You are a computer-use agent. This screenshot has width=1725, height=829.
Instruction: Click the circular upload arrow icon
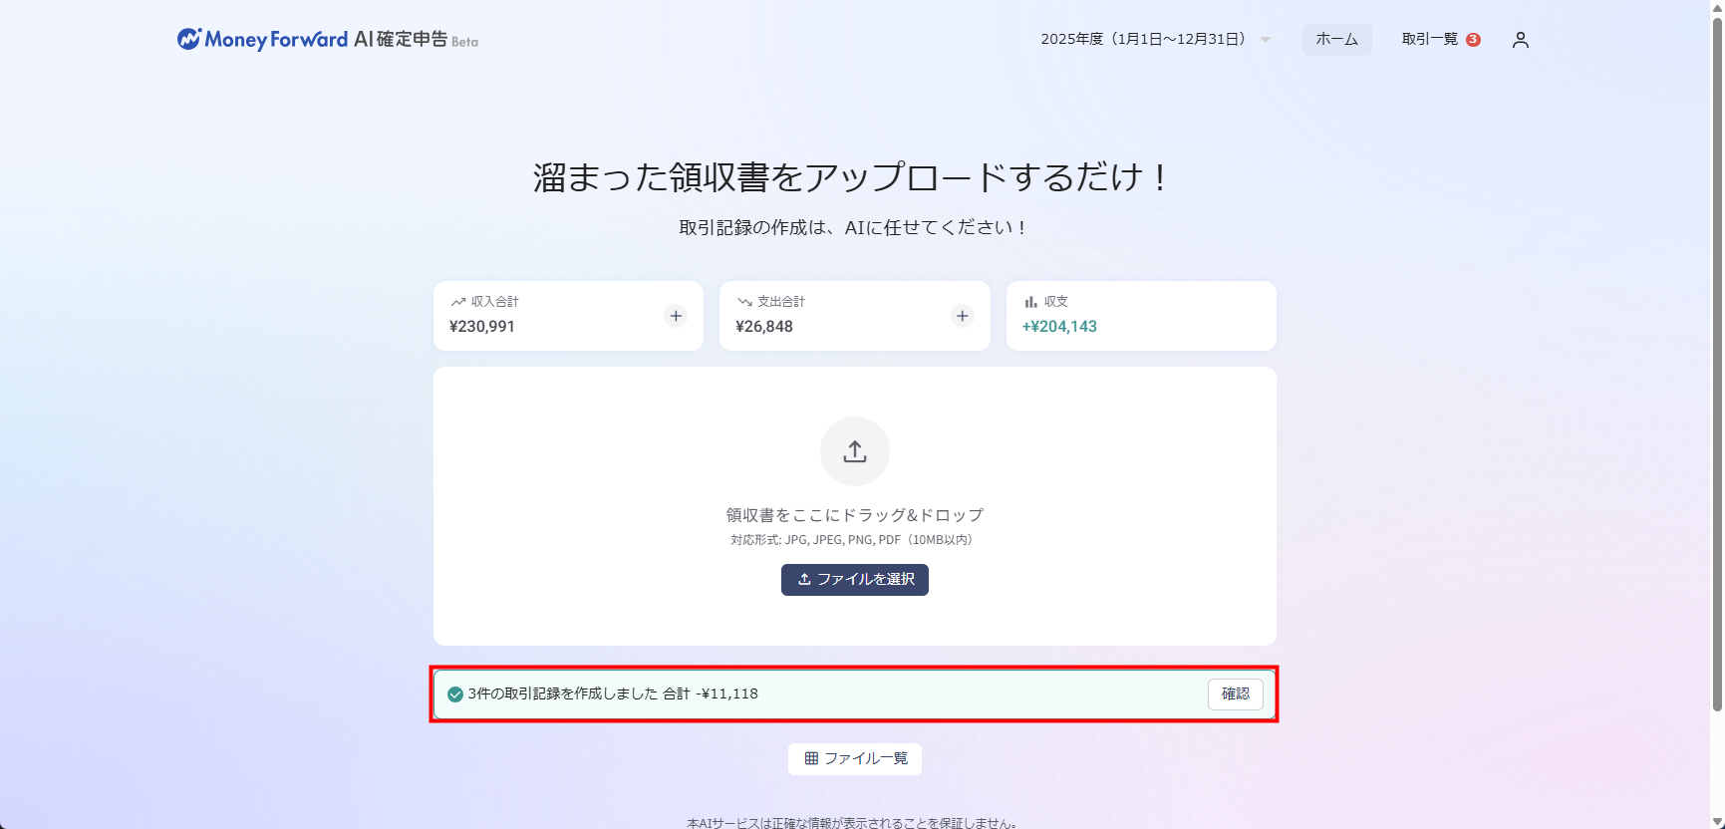click(x=854, y=451)
